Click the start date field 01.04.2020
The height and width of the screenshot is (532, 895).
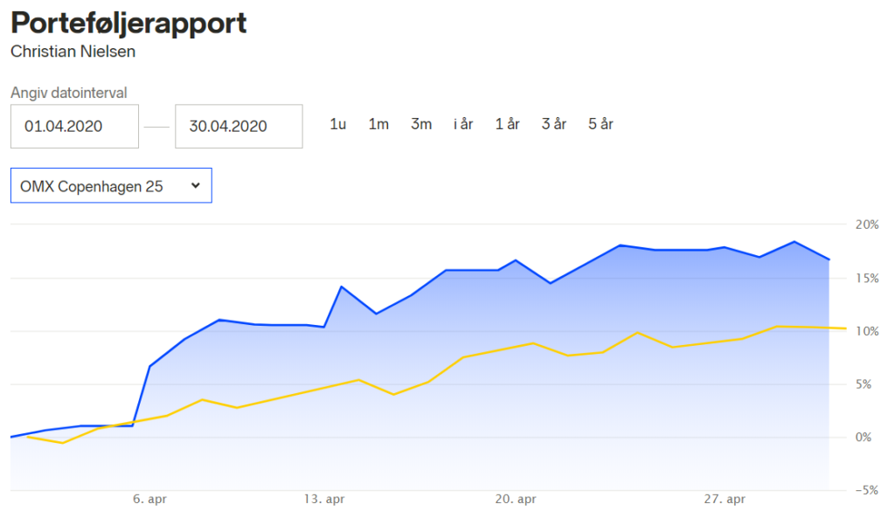point(74,127)
